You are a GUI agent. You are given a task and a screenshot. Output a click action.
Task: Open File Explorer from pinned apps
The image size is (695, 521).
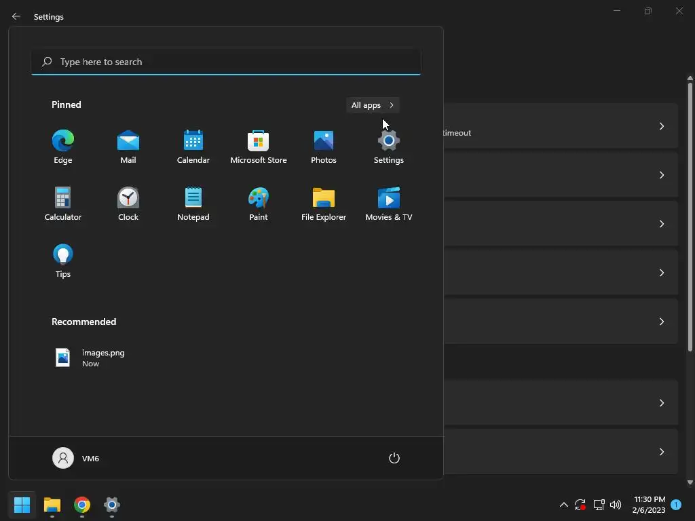coord(324,204)
